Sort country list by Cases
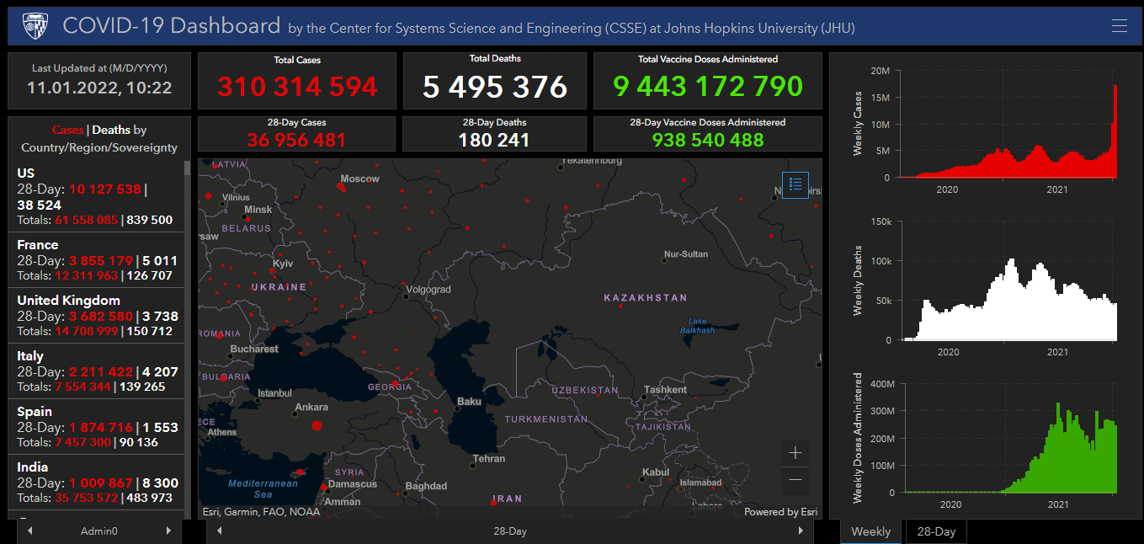The image size is (1144, 544). [x=67, y=130]
